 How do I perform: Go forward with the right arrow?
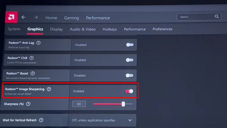[x=36, y=17]
